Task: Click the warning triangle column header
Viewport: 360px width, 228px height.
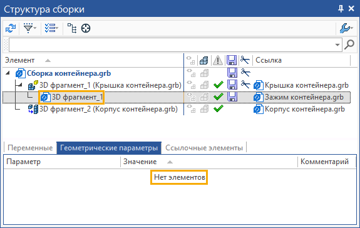Action: point(218,61)
